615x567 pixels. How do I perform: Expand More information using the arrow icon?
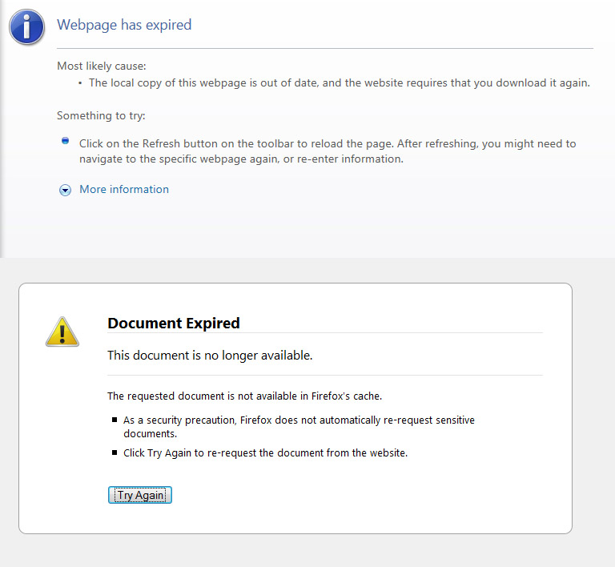tap(66, 190)
